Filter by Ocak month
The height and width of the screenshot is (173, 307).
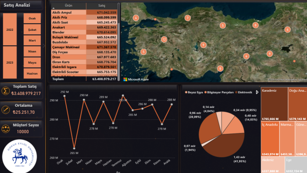pos(32,18)
